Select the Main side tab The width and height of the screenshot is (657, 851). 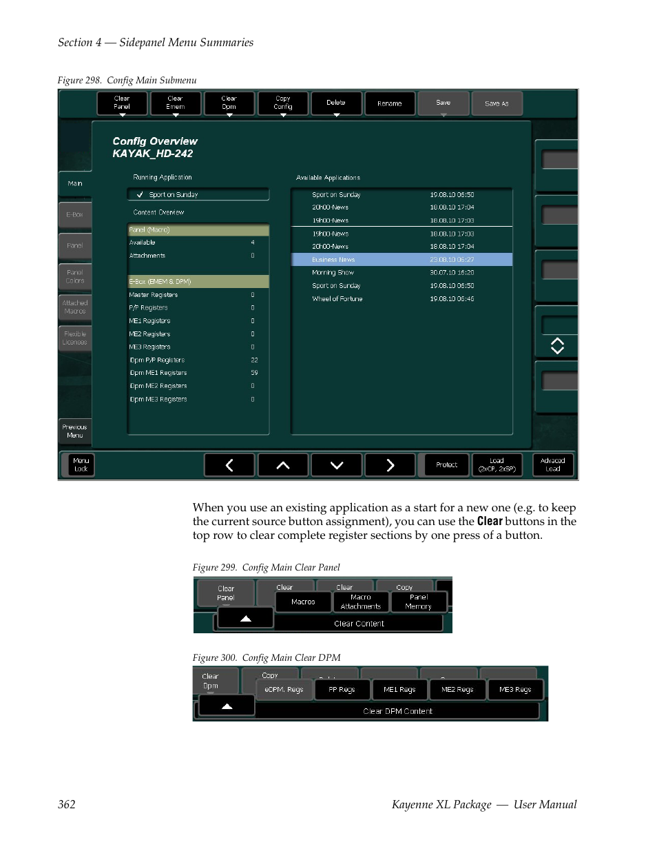[75, 183]
